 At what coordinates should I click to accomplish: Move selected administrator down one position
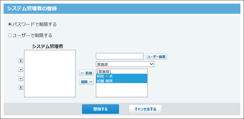pyautogui.click(x=21, y=79)
